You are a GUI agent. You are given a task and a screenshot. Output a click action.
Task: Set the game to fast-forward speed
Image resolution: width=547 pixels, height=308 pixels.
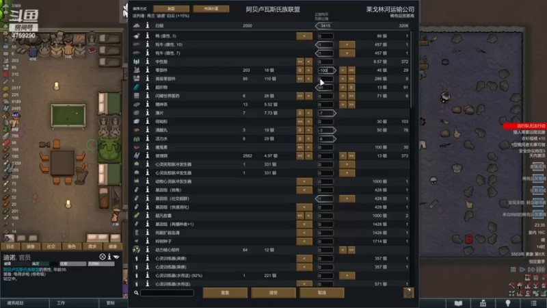tap(531, 270)
